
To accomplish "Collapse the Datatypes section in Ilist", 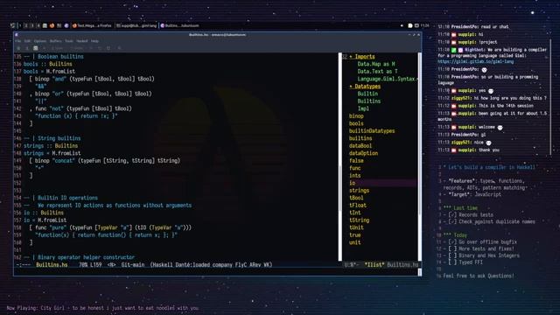I will (365, 87).
